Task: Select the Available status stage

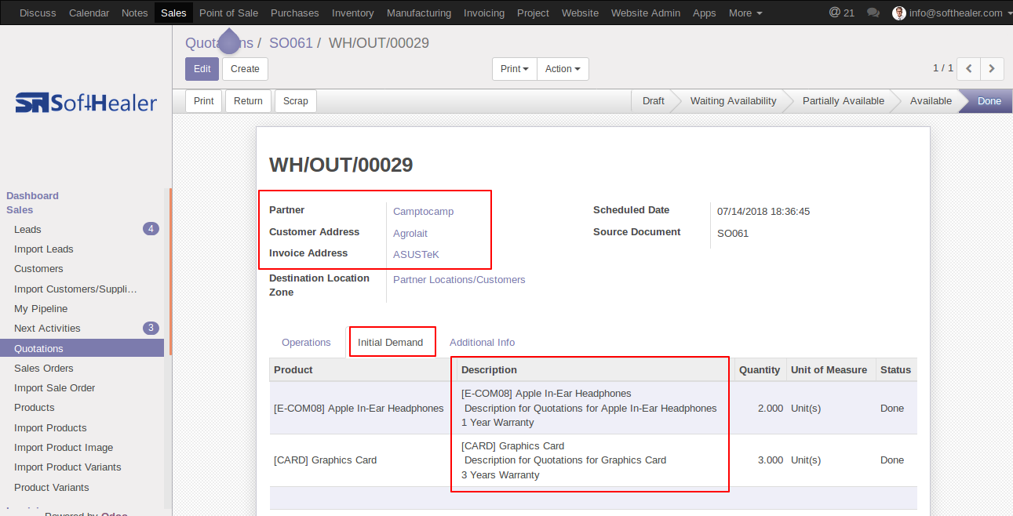Action: tap(931, 101)
